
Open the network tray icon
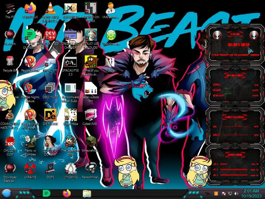(230, 193)
